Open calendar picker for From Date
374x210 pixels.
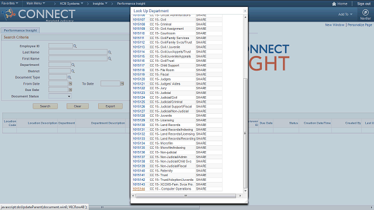click(x=70, y=83)
